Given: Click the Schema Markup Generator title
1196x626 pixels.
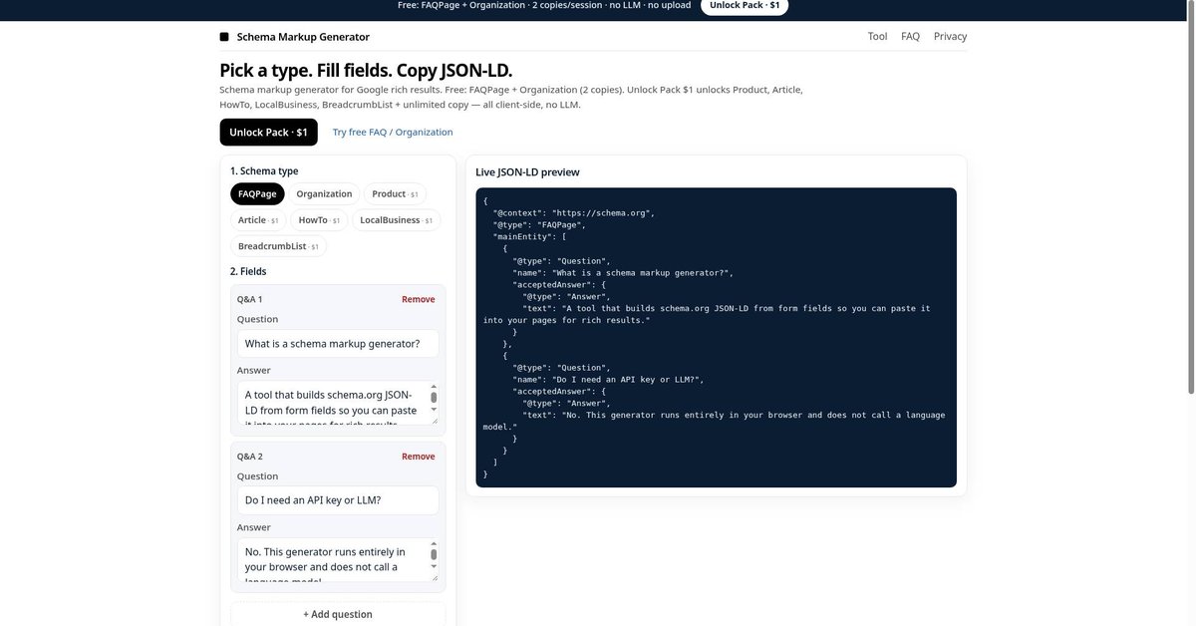Looking at the screenshot, I should coord(303,37).
